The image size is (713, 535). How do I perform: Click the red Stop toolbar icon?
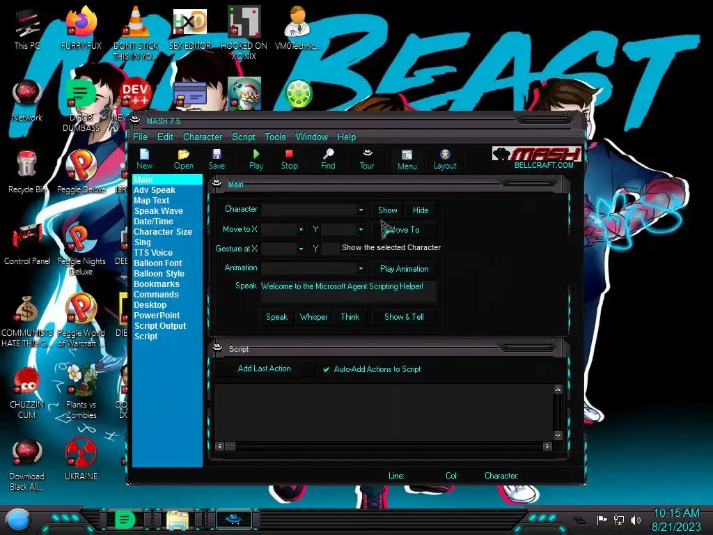point(289,160)
